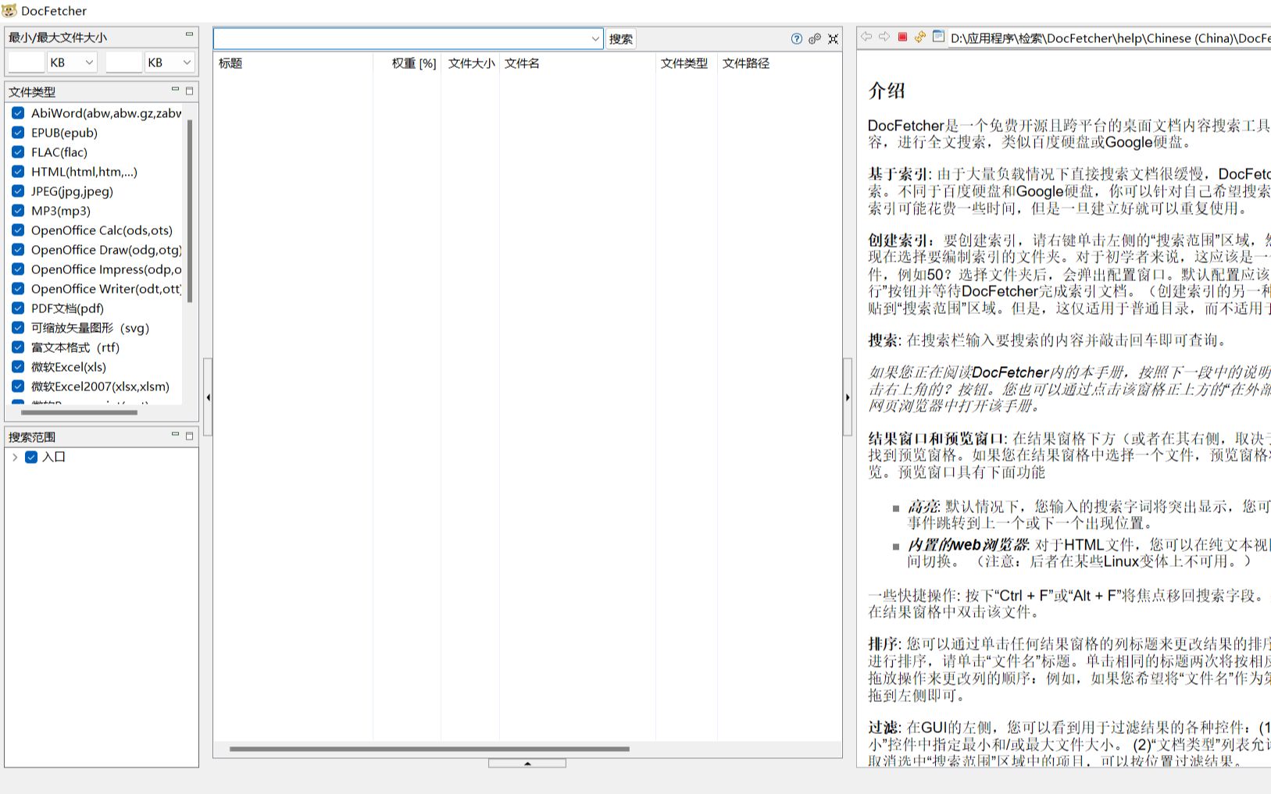Click the file type list horizontal scrollbar
1271x794 pixels.
(79, 412)
